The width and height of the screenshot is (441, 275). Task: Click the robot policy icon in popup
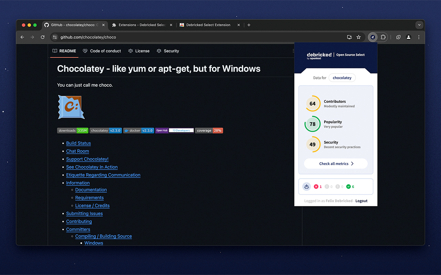coord(306,187)
